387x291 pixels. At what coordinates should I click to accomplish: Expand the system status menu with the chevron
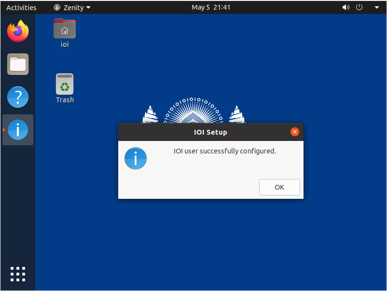pos(376,7)
